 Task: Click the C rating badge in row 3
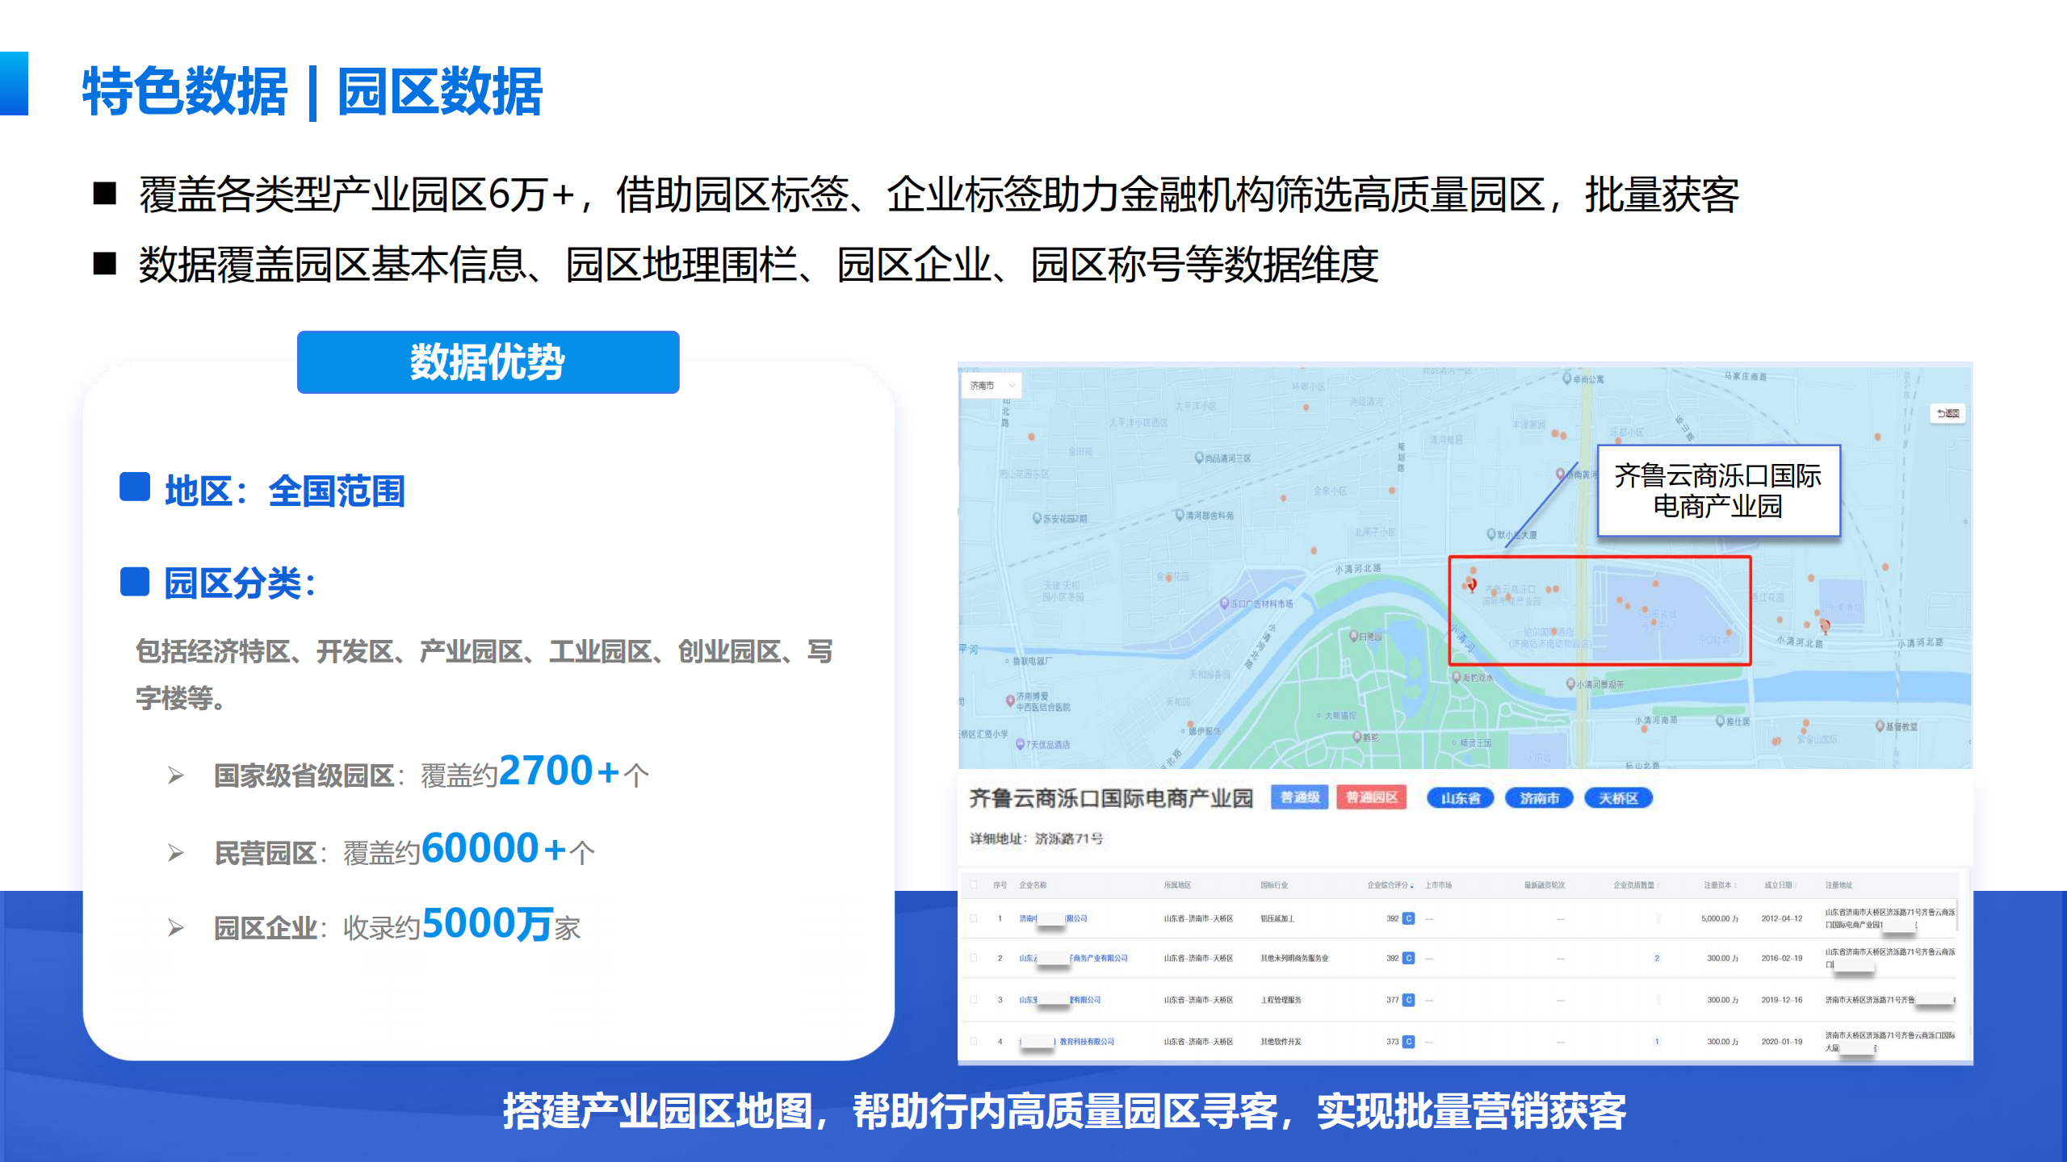(x=1409, y=1000)
